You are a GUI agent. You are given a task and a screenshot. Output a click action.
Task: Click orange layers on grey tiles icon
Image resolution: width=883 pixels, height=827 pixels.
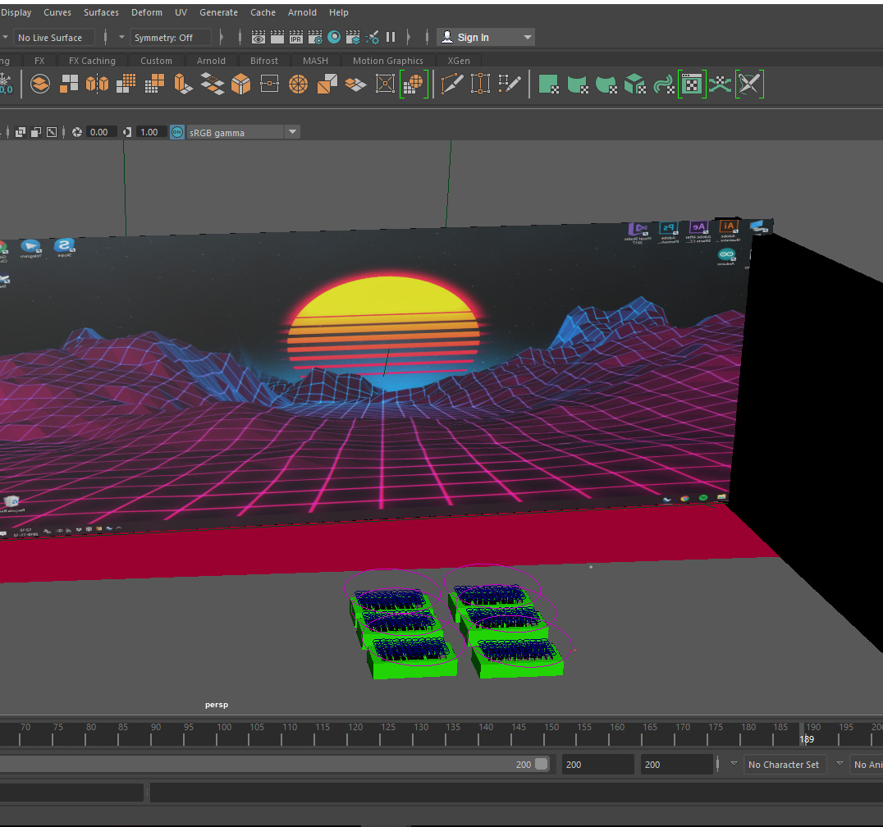pyautogui.click(x=356, y=84)
